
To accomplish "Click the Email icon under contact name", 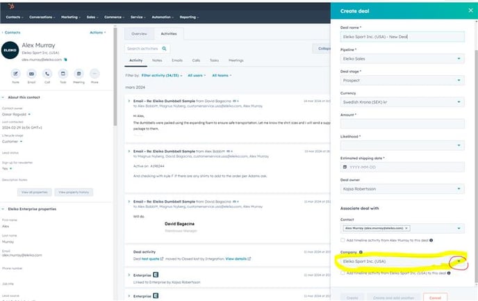I will click(x=31, y=73).
